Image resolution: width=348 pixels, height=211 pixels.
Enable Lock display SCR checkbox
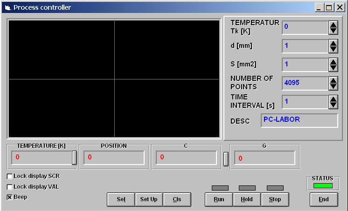9,176
